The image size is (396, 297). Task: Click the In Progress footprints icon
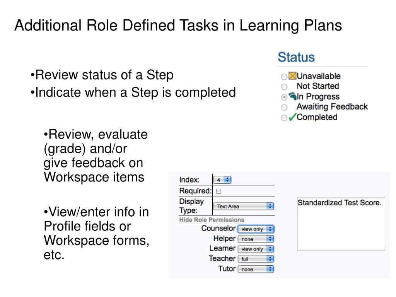292,97
